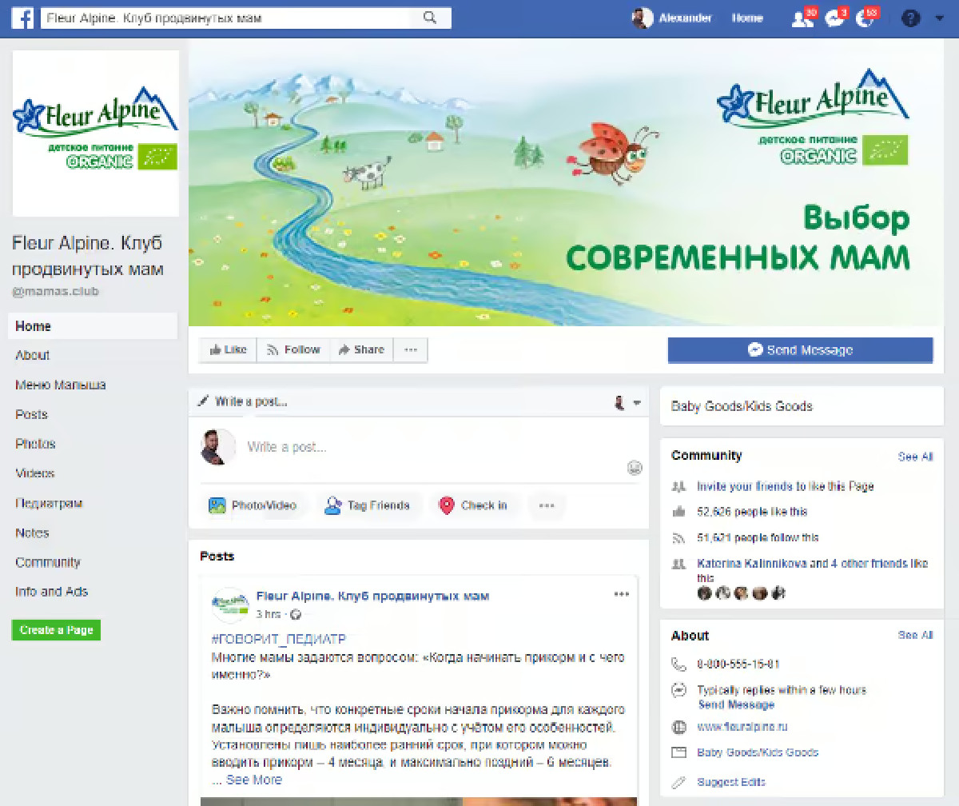Click the search magnifier icon
This screenshot has height=806, width=959.
(429, 18)
